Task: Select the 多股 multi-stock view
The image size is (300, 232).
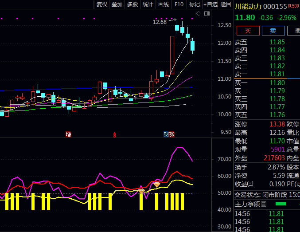Action: coord(132,4)
